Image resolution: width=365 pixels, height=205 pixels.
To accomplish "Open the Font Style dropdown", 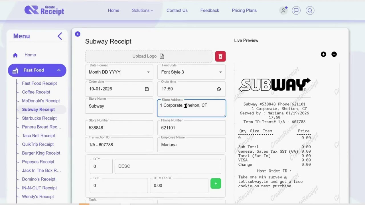I will 192,72.
